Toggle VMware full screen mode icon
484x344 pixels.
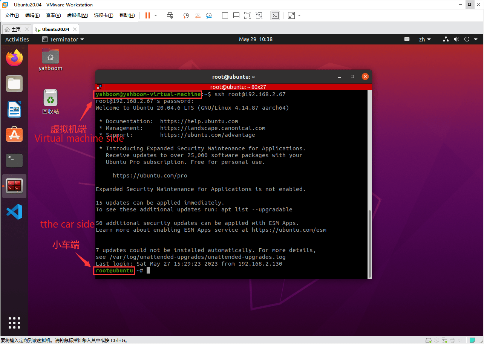coord(248,15)
